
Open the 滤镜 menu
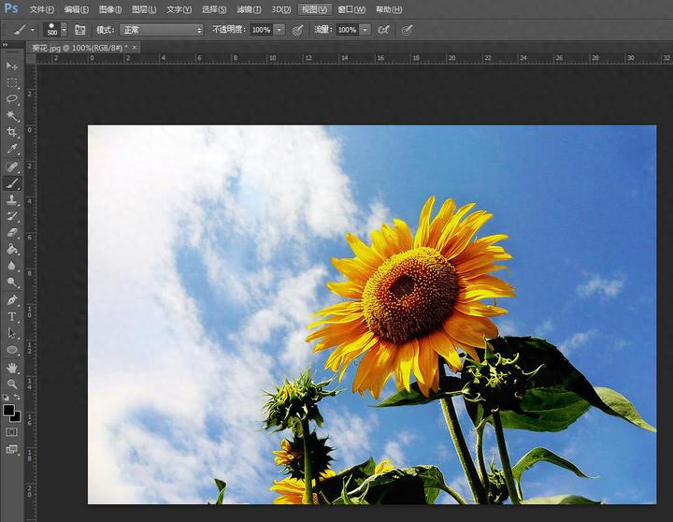click(x=247, y=9)
